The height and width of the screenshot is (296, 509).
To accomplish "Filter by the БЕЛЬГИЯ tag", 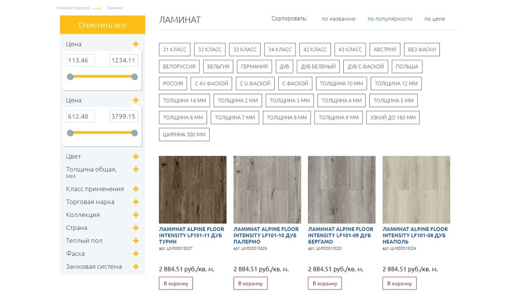I will click(x=218, y=66).
